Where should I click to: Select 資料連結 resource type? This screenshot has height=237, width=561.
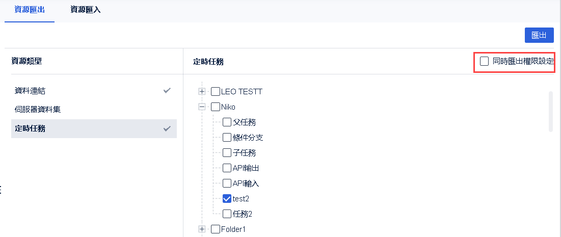tap(30, 91)
